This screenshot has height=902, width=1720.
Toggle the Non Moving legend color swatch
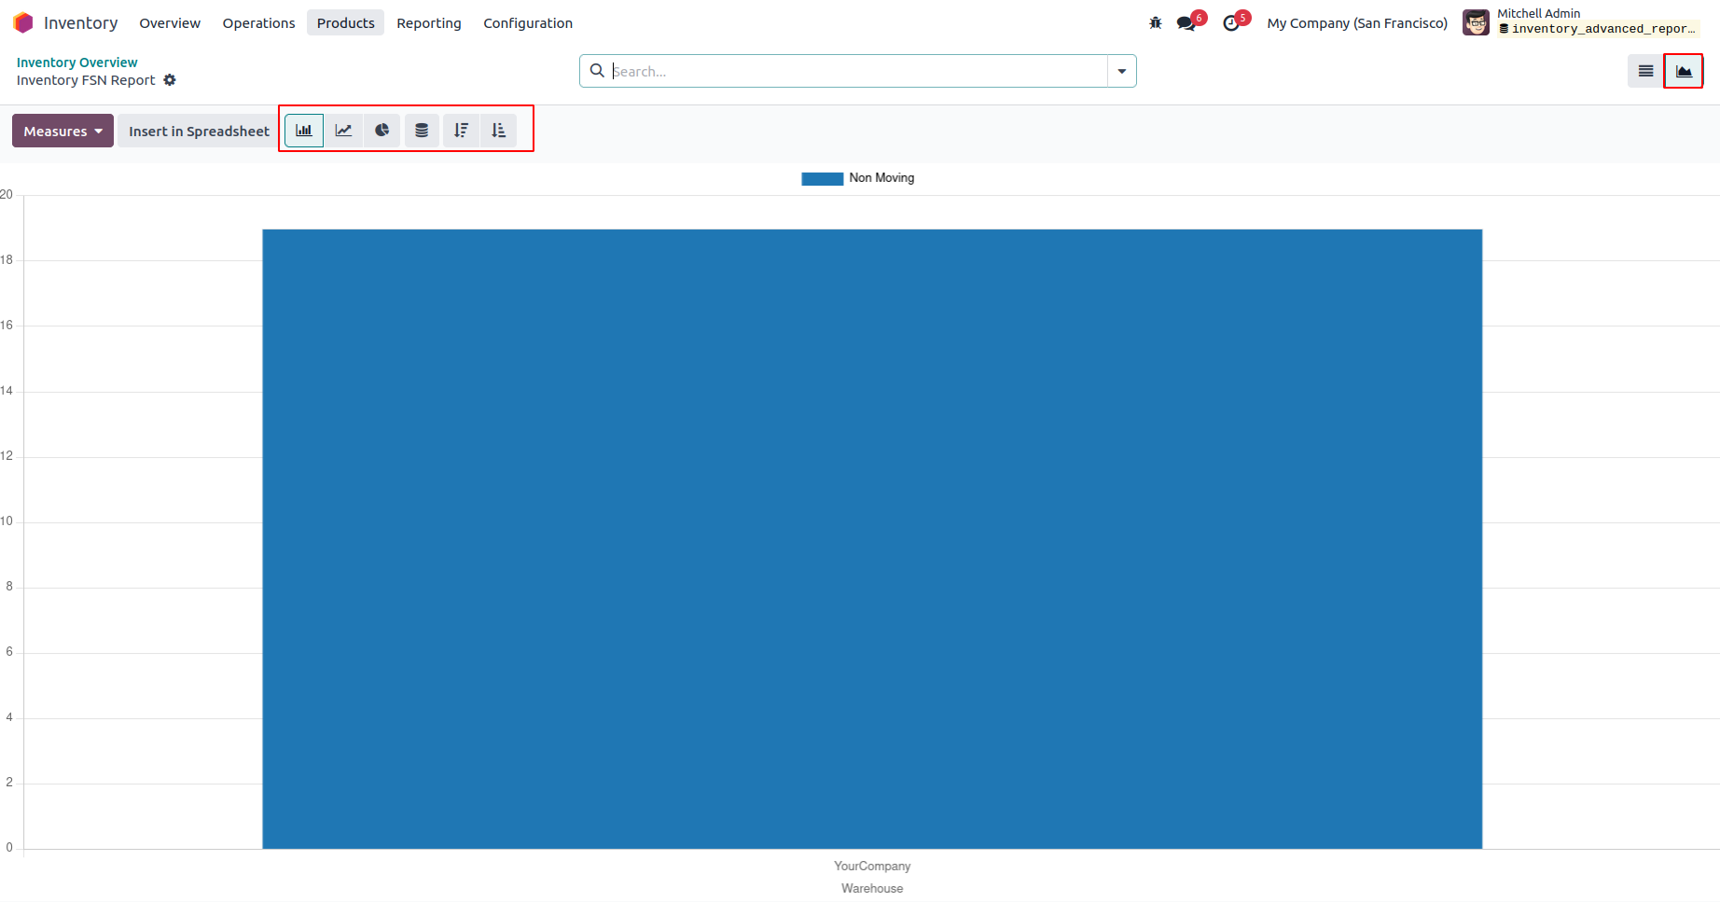[x=822, y=178]
